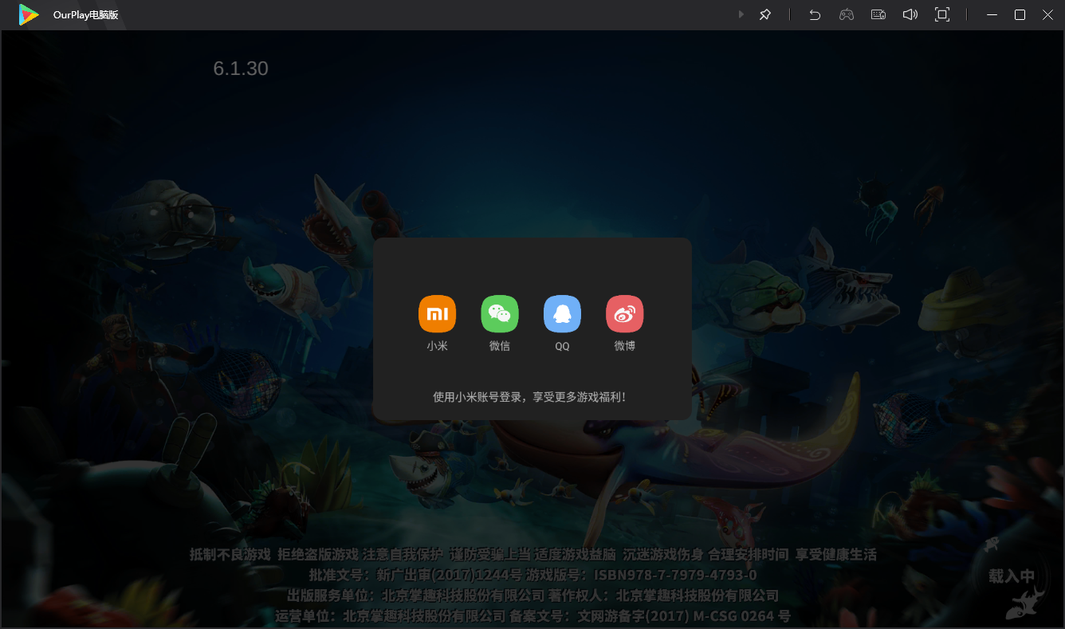The image size is (1065, 629).
Task: Click the 抵制不良游戏 health advisory line
Action: pyautogui.click(x=532, y=554)
